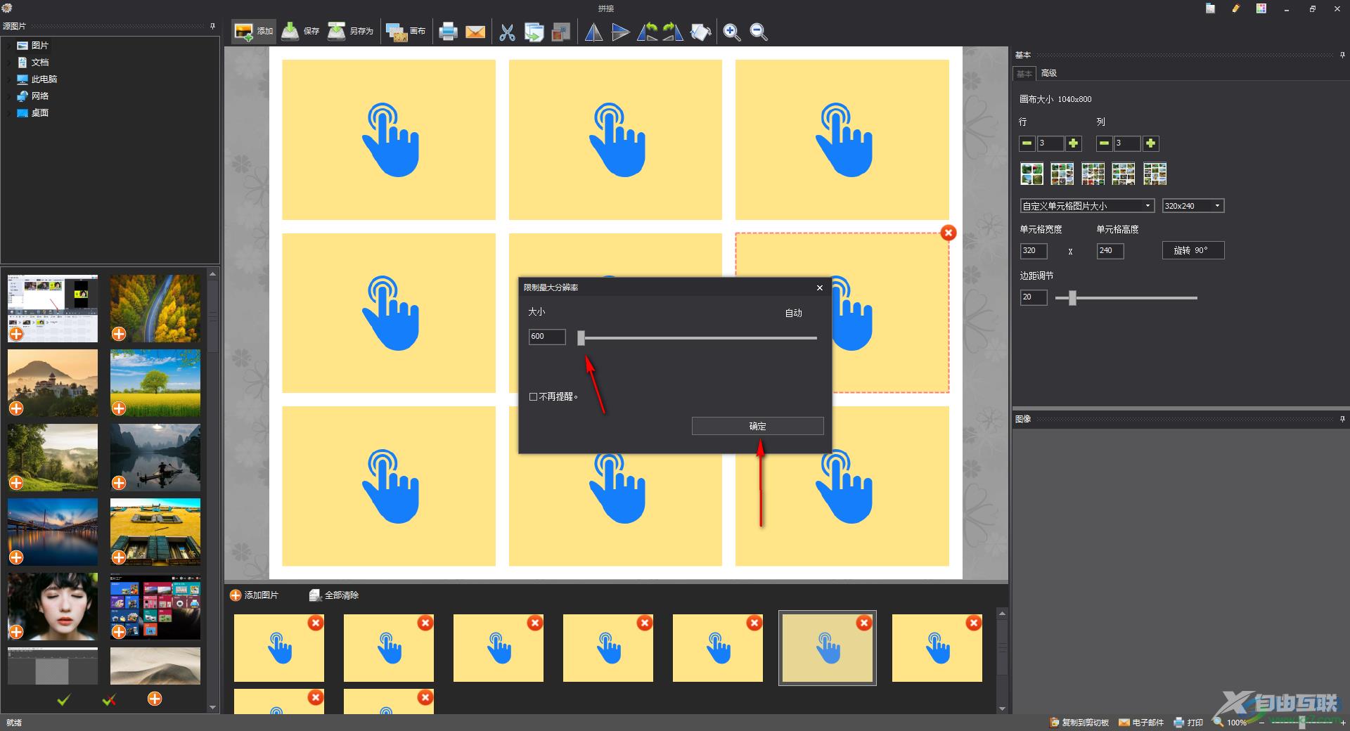
Task: Click the zoom out magnifier icon
Action: (x=759, y=32)
